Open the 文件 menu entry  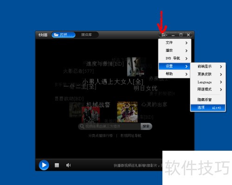pos(174,43)
